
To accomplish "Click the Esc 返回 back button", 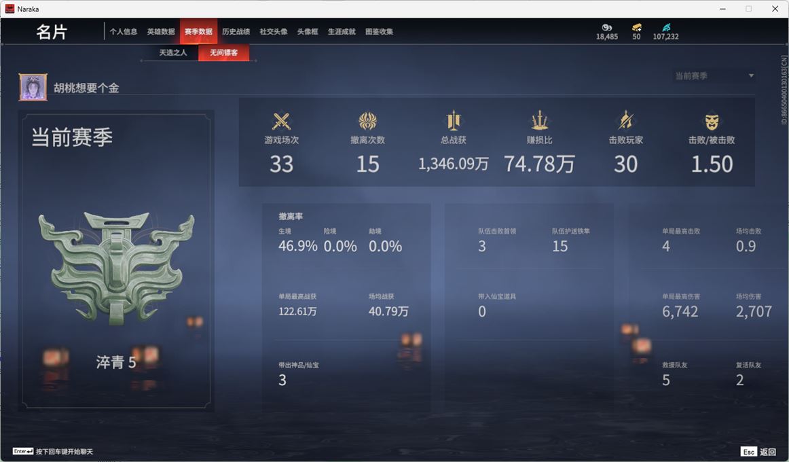I will coord(758,451).
